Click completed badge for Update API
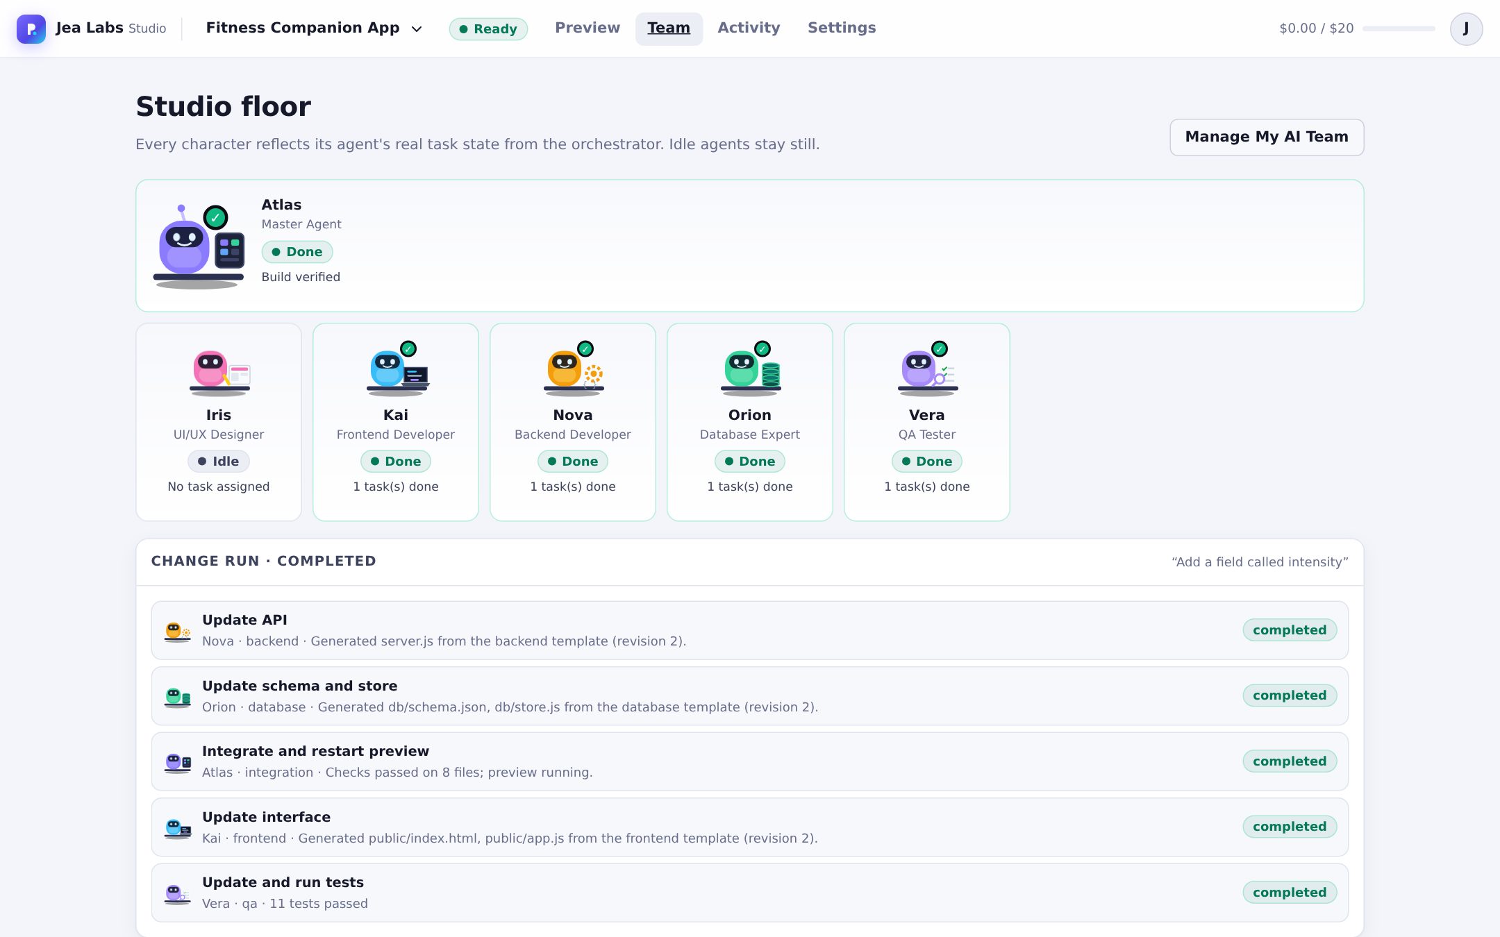 tap(1290, 630)
